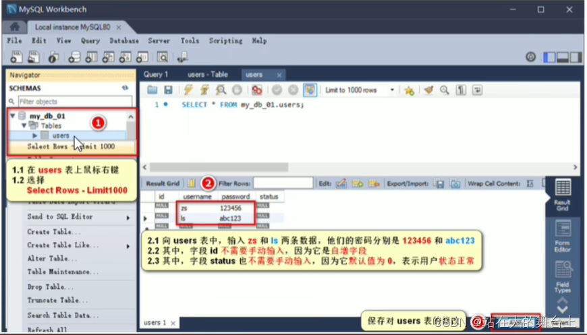
Task: Click the create new table icon
Action: (x=91, y=57)
